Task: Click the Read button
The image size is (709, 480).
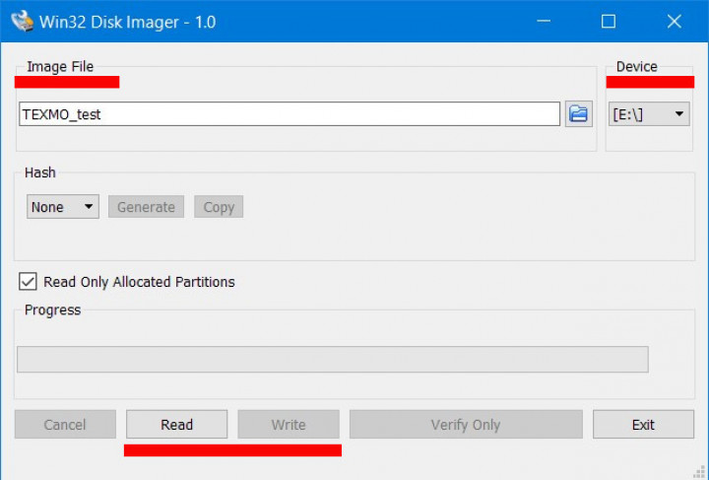Action: (177, 425)
